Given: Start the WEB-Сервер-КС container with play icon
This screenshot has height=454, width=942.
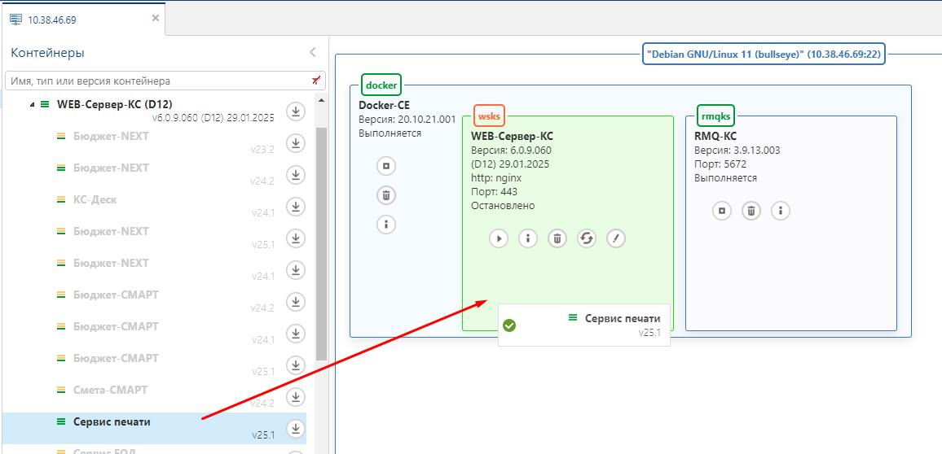Looking at the screenshot, I should click(x=499, y=238).
